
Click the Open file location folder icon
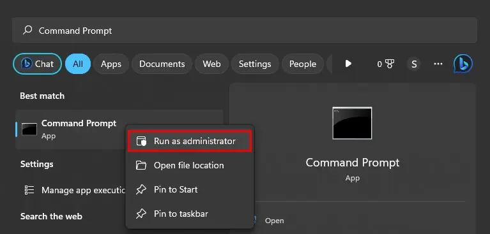coord(141,165)
